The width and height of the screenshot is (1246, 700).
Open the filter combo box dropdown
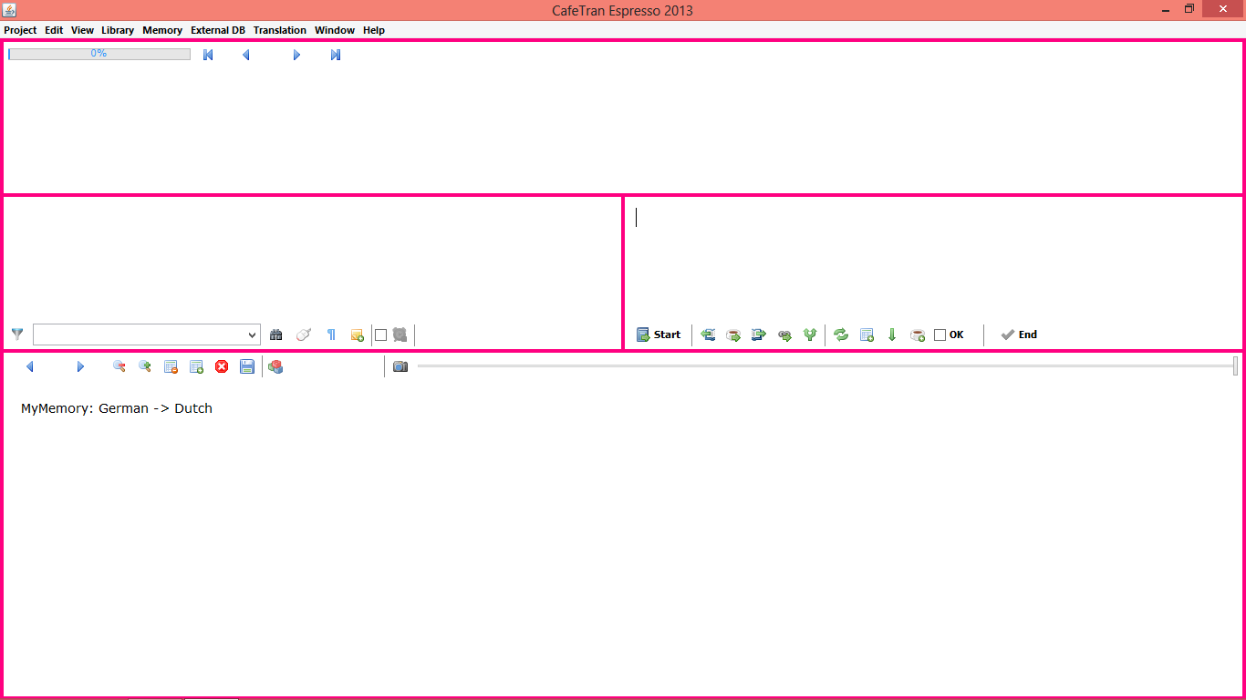[253, 335]
